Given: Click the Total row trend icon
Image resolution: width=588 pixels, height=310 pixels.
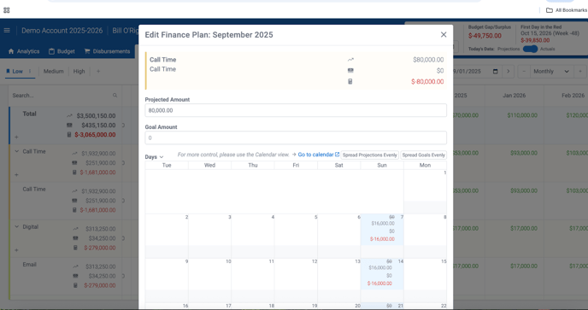Looking at the screenshot, I should pyautogui.click(x=69, y=116).
